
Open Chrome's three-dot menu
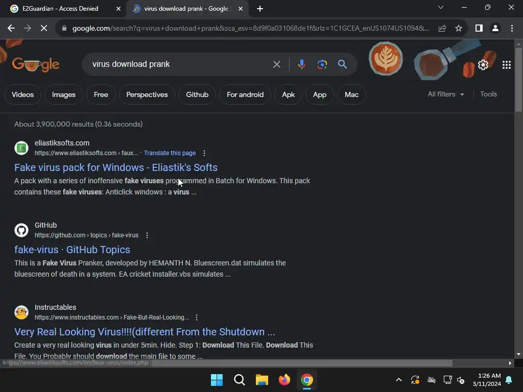click(x=512, y=29)
